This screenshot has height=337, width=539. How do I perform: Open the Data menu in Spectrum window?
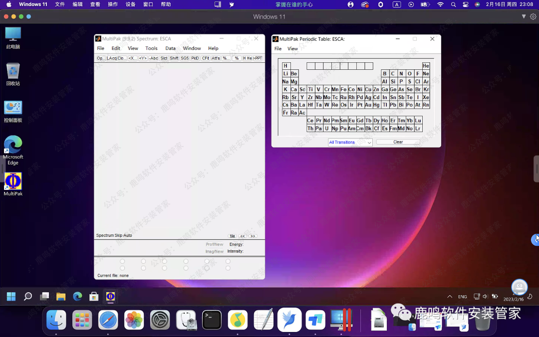tap(170, 48)
